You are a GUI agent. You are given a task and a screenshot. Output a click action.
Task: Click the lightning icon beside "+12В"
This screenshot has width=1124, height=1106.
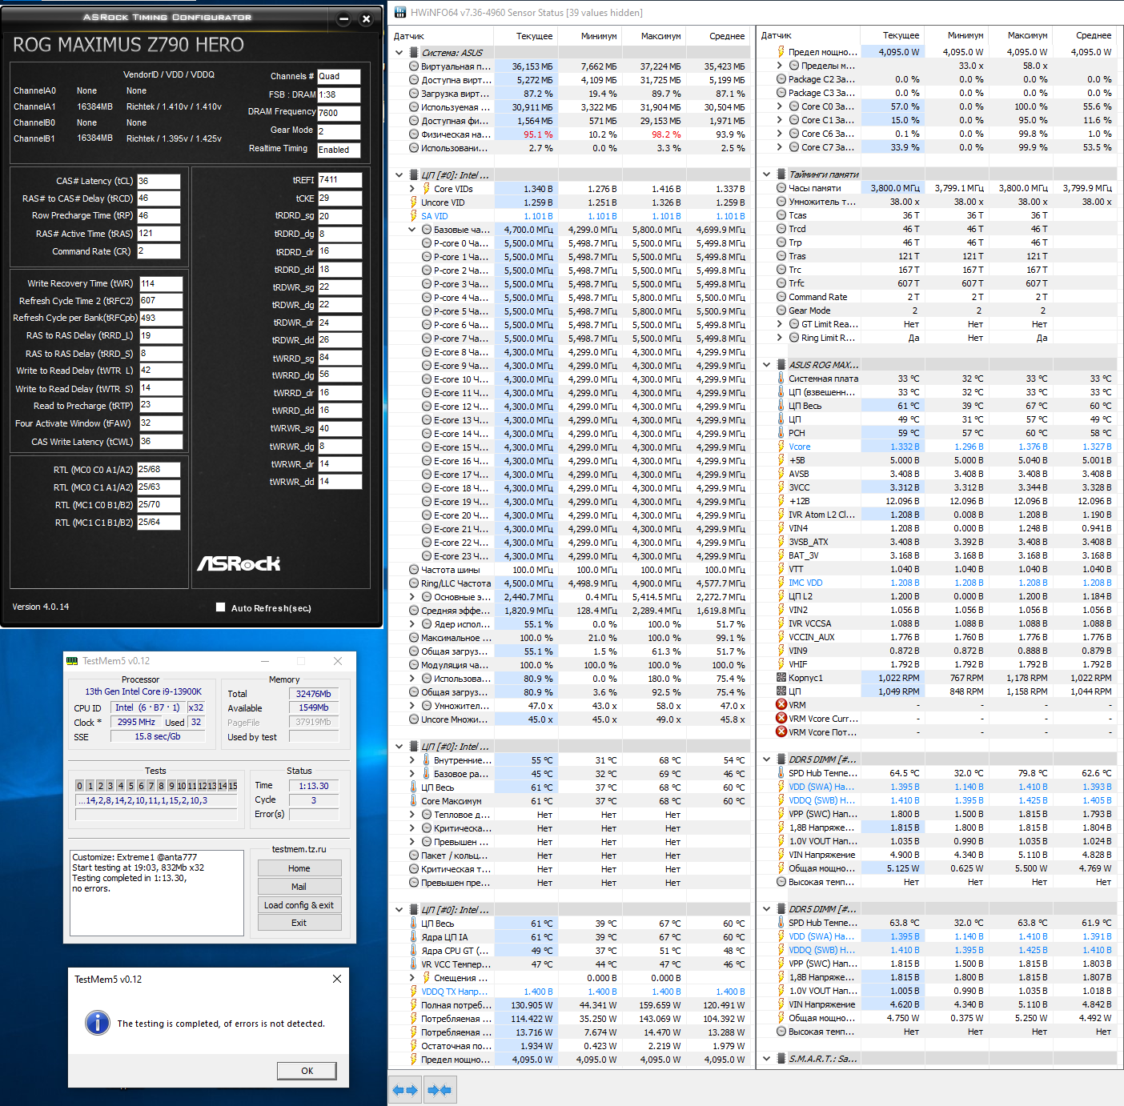click(x=781, y=501)
